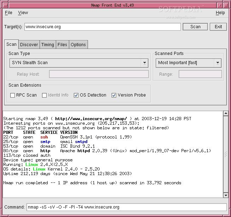The height and width of the screenshot is (217, 231).
Task: Click the 'OpenSSH 3.1p1' version text
Action: pyautogui.click(x=76, y=137)
